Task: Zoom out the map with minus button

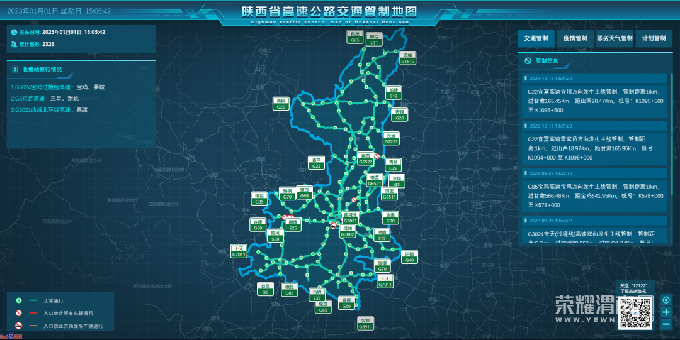Action: 666,324
